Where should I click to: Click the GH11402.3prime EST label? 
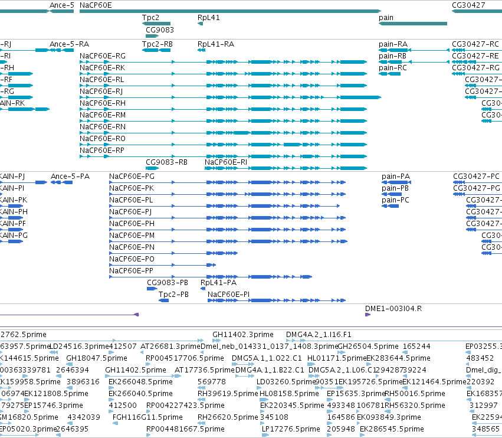[243, 335]
